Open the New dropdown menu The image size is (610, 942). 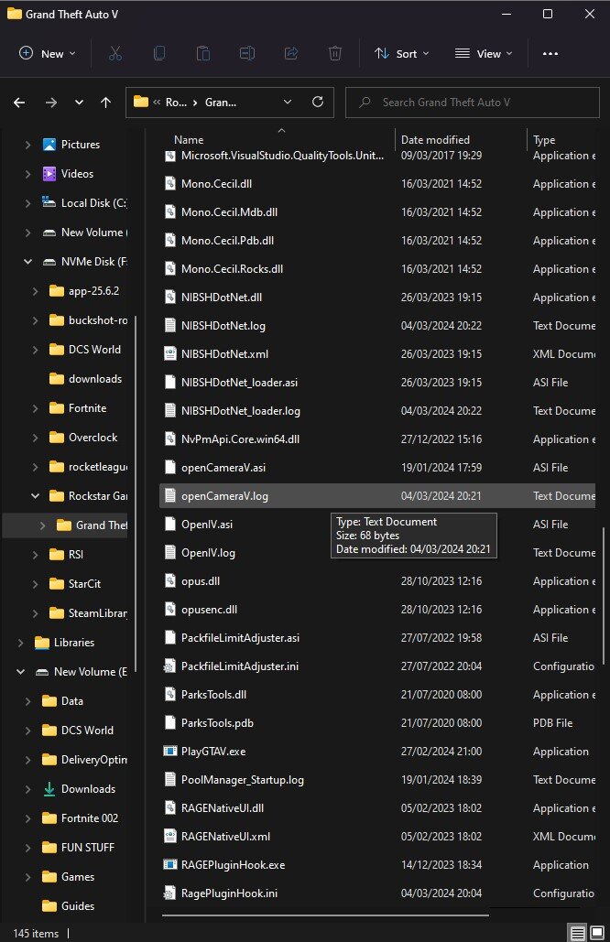coord(48,53)
